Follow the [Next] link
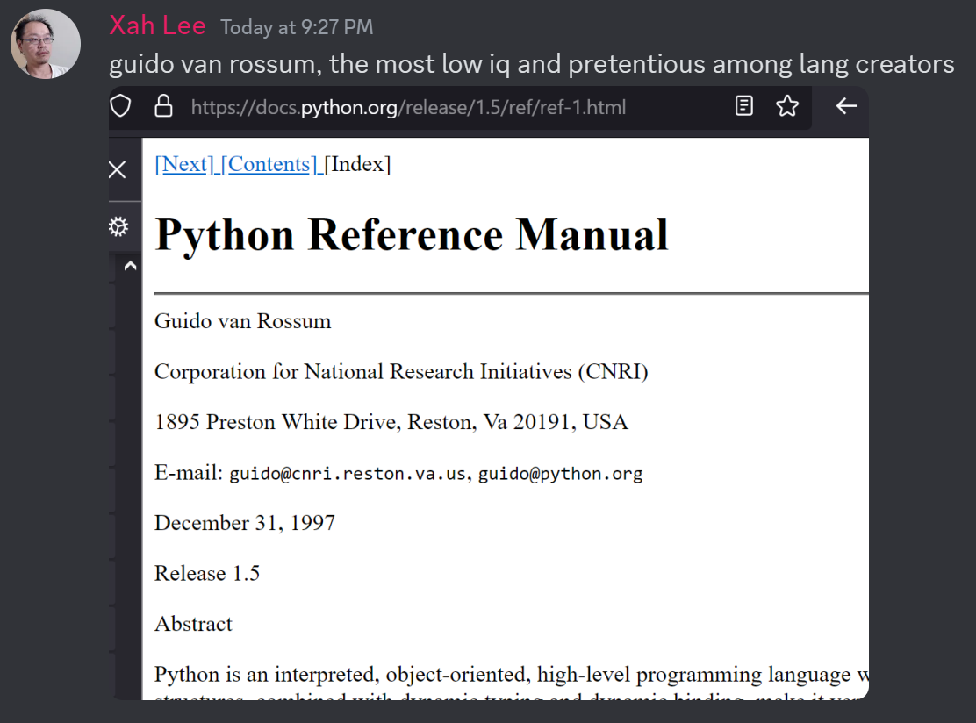The height and width of the screenshot is (723, 976). click(x=184, y=164)
